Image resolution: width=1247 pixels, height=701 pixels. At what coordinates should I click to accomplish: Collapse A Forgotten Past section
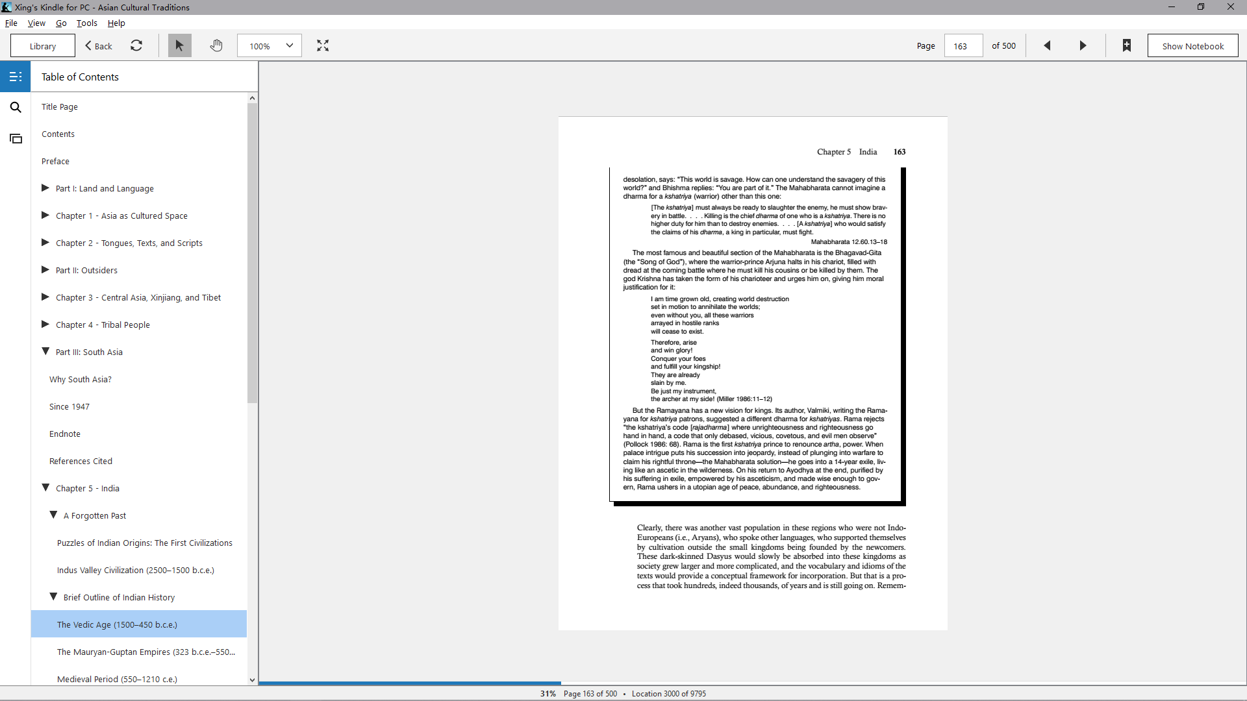tap(53, 515)
